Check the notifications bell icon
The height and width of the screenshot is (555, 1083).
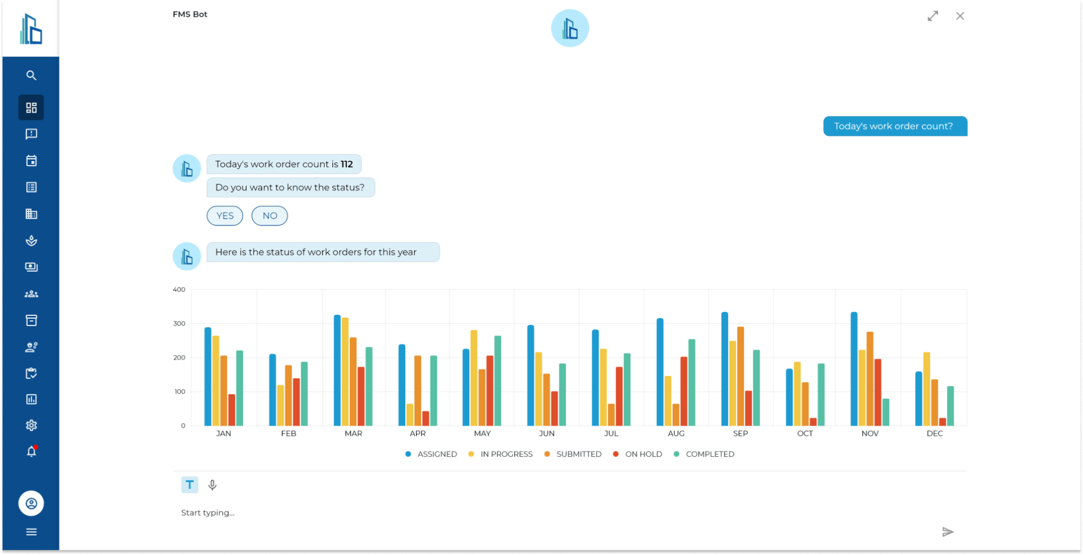click(x=31, y=452)
